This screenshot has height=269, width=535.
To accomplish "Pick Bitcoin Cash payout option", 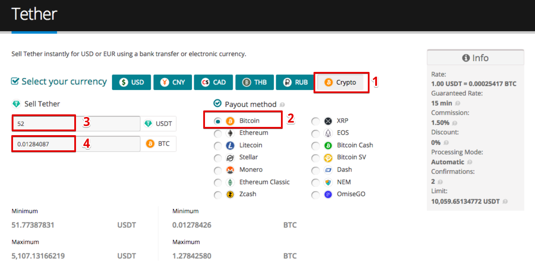I will [x=316, y=146].
